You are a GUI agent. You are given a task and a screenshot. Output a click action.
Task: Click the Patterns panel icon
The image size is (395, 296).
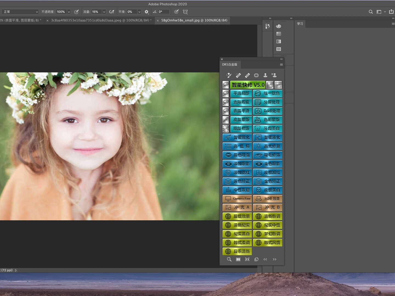point(278,49)
